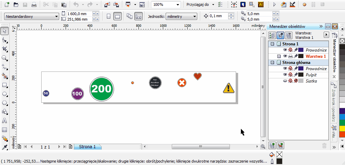
Task: Toggle Show object properties in Object Manager
Action: point(272,35)
